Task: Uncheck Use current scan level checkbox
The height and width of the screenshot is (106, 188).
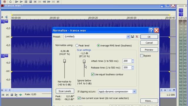Action: click(79, 98)
